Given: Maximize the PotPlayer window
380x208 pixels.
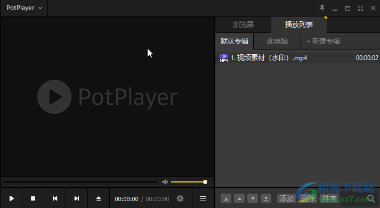Looking at the screenshot, I should [x=347, y=8].
